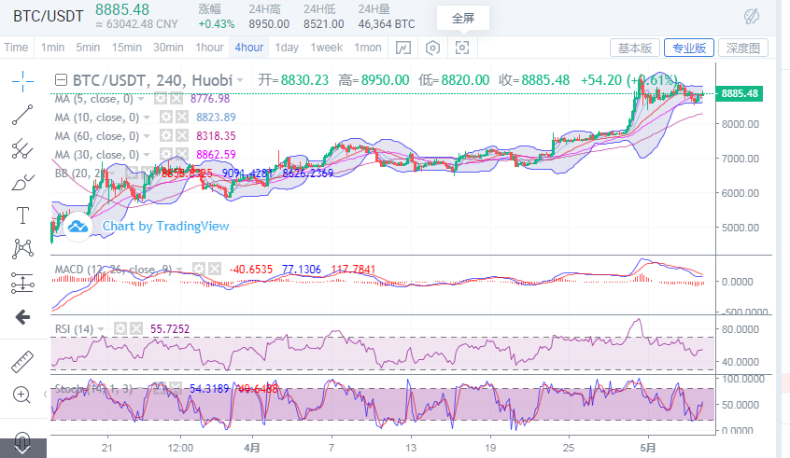The width and height of the screenshot is (790, 458).
Task: Select the trend line drawing tool
Action: [x=22, y=115]
